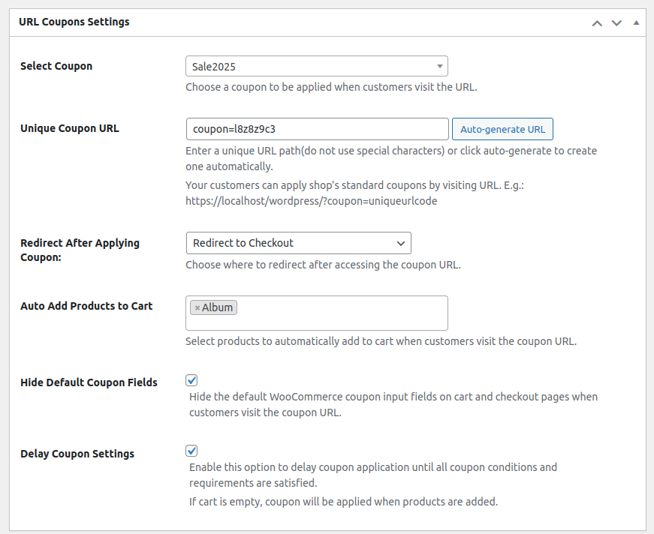Move URL Coupons Settings panel up

click(x=597, y=22)
